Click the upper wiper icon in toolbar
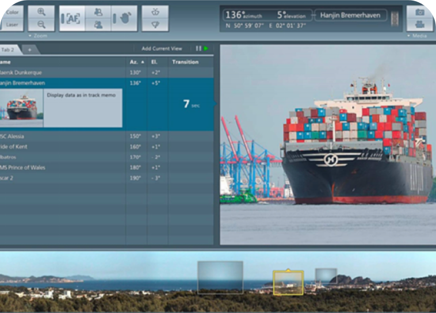The height and width of the screenshot is (313, 436). (x=155, y=12)
